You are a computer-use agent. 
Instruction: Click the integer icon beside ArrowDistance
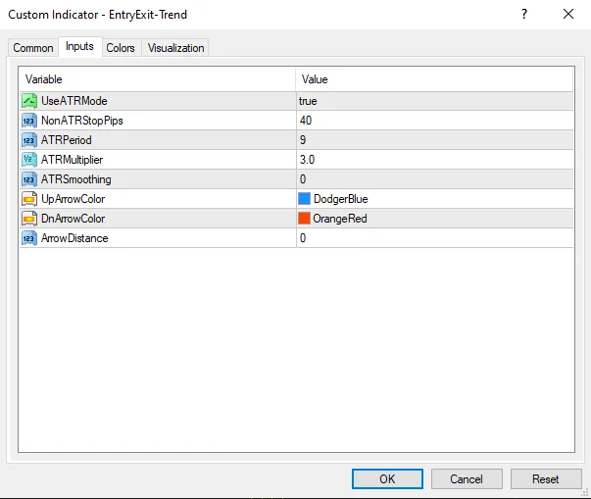pos(29,238)
